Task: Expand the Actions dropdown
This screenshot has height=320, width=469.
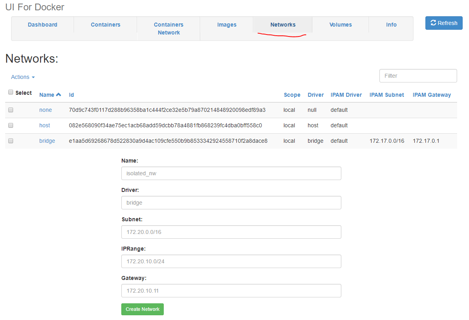Action: click(23, 77)
